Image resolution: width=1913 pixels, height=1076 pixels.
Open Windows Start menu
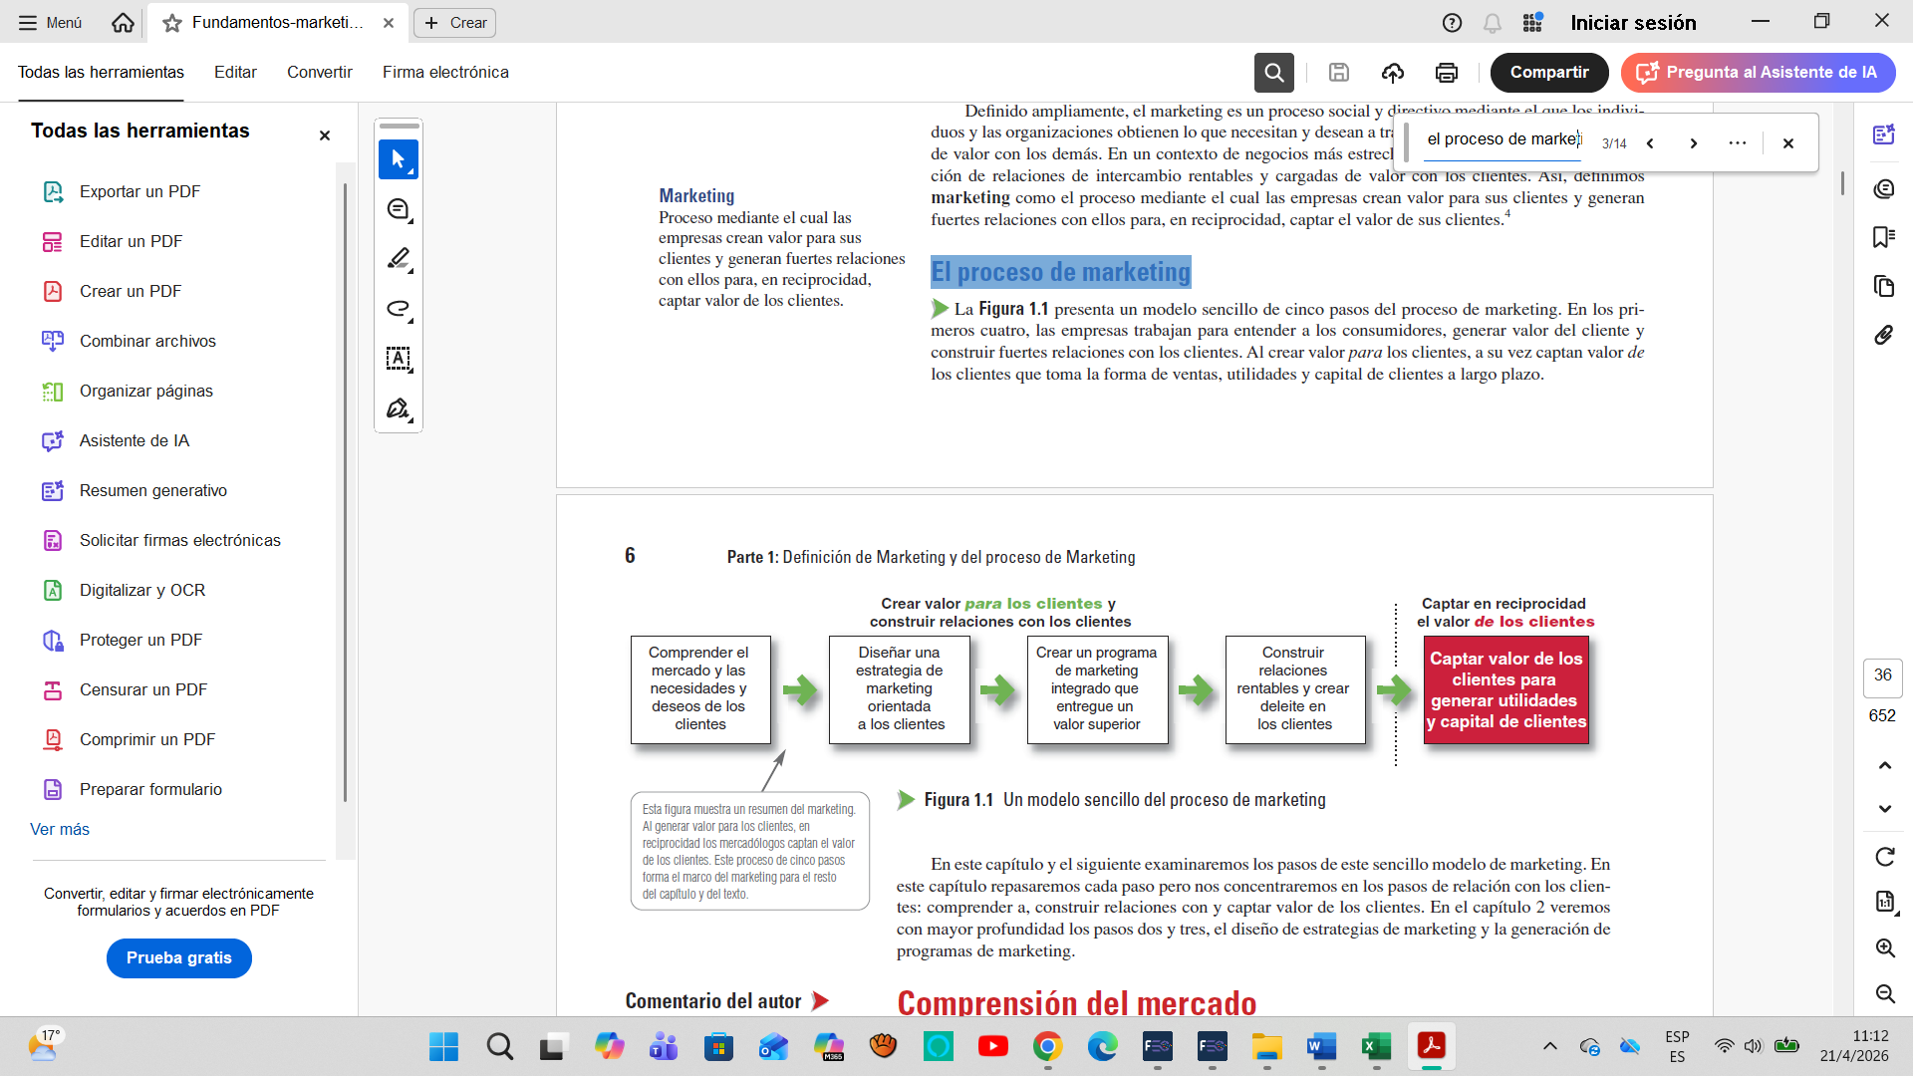[x=443, y=1047]
